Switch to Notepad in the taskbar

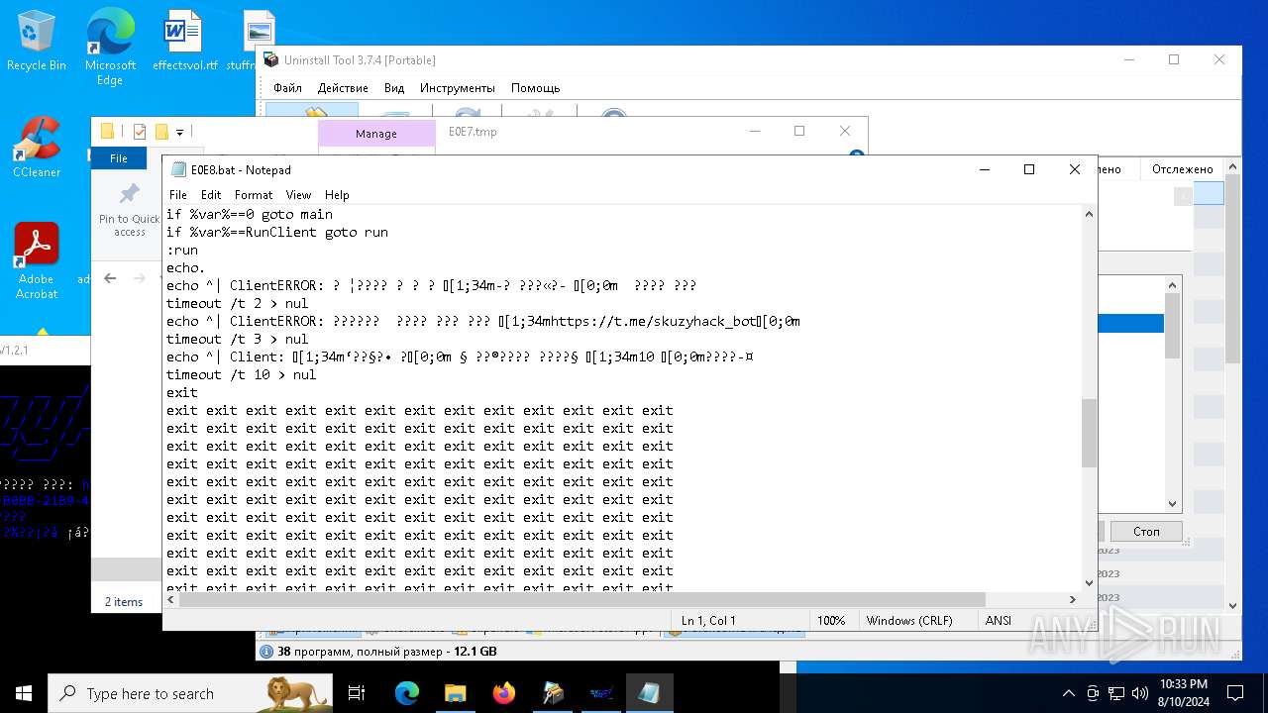(650, 693)
